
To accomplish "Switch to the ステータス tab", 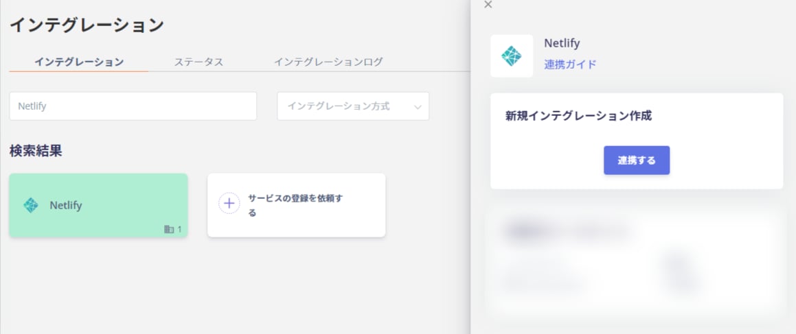I will [198, 62].
